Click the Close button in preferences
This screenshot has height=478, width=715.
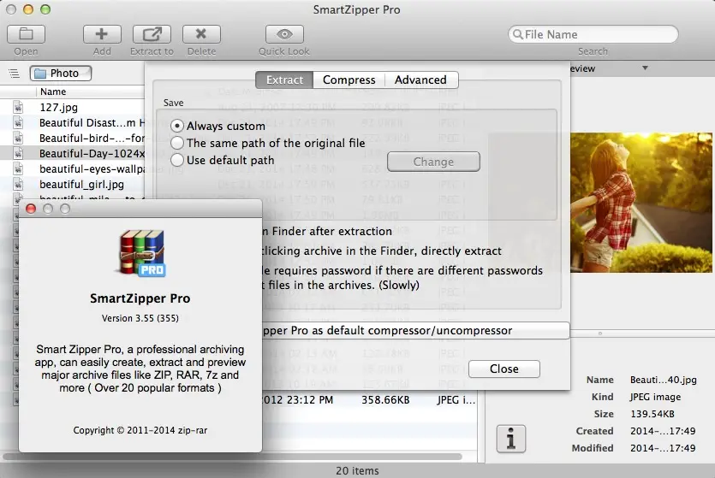click(x=503, y=369)
